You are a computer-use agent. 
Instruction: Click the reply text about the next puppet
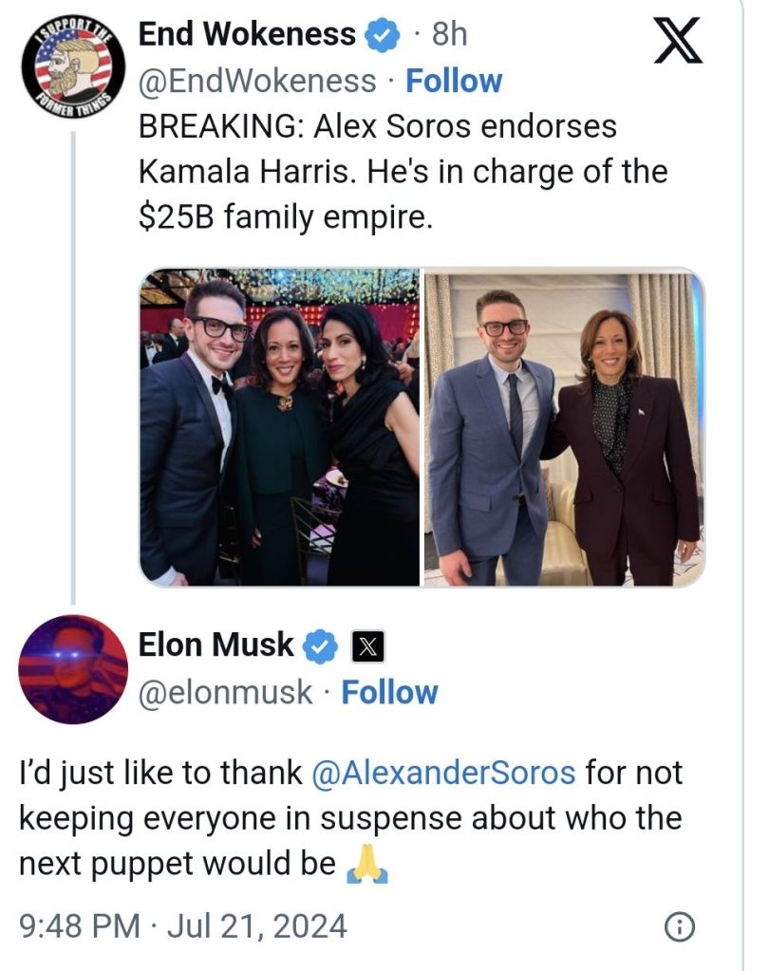pyautogui.click(x=351, y=818)
